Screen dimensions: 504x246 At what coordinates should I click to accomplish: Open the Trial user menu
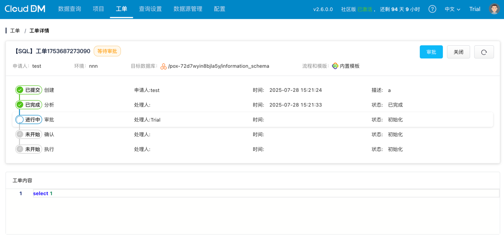pos(475,9)
